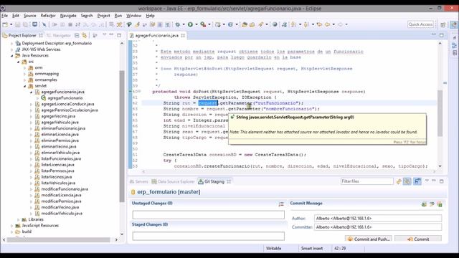Click the Debug bug icon
459x258 pixels.
coord(177,24)
